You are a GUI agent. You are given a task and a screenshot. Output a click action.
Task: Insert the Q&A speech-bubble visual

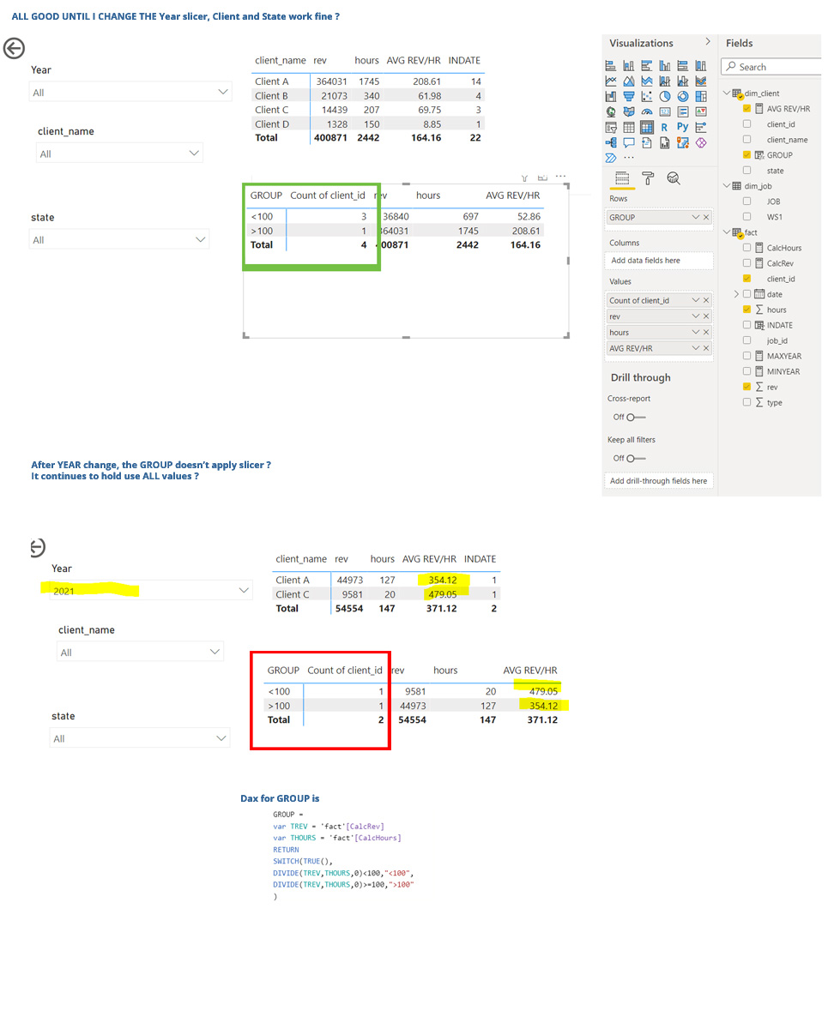coord(629,143)
